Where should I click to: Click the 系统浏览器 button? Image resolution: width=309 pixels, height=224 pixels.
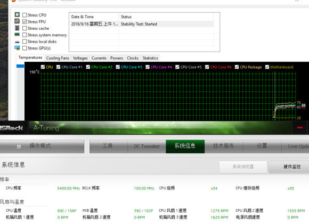click(243, 167)
